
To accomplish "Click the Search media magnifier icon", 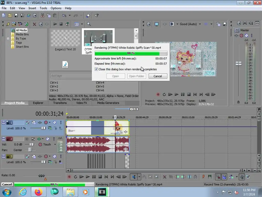I will pos(89,24).
